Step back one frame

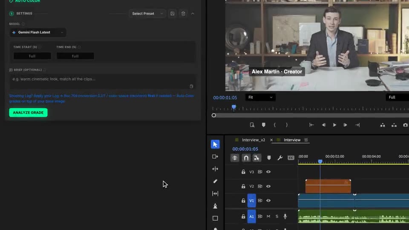323,125
